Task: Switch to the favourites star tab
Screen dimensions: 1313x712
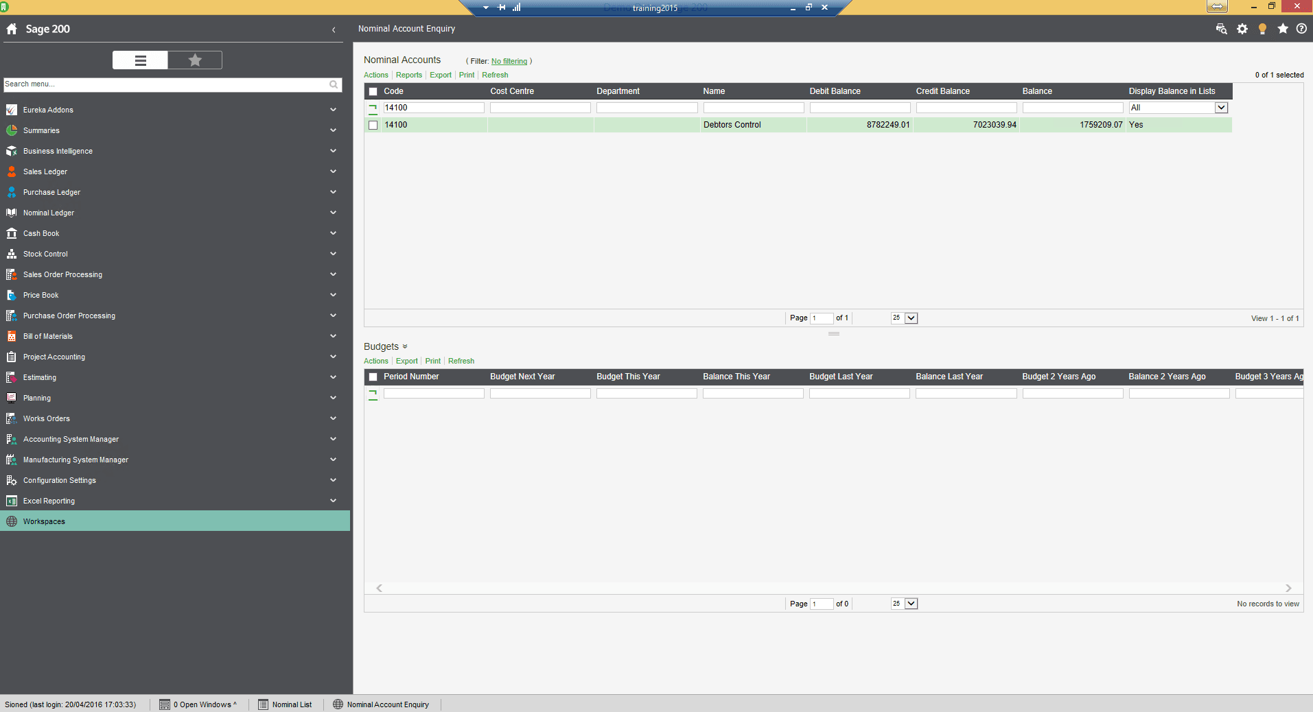Action: [x=195, y=60]
